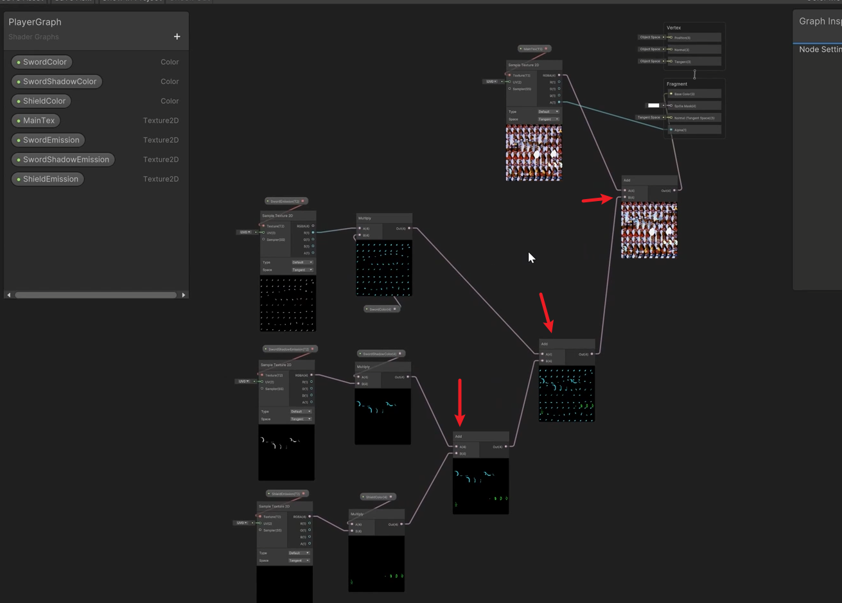Screen dimensions: 842x603
Task: Open Type dropdown on SwordShadowEmission sampler node
Action: [x=301, y=412]
